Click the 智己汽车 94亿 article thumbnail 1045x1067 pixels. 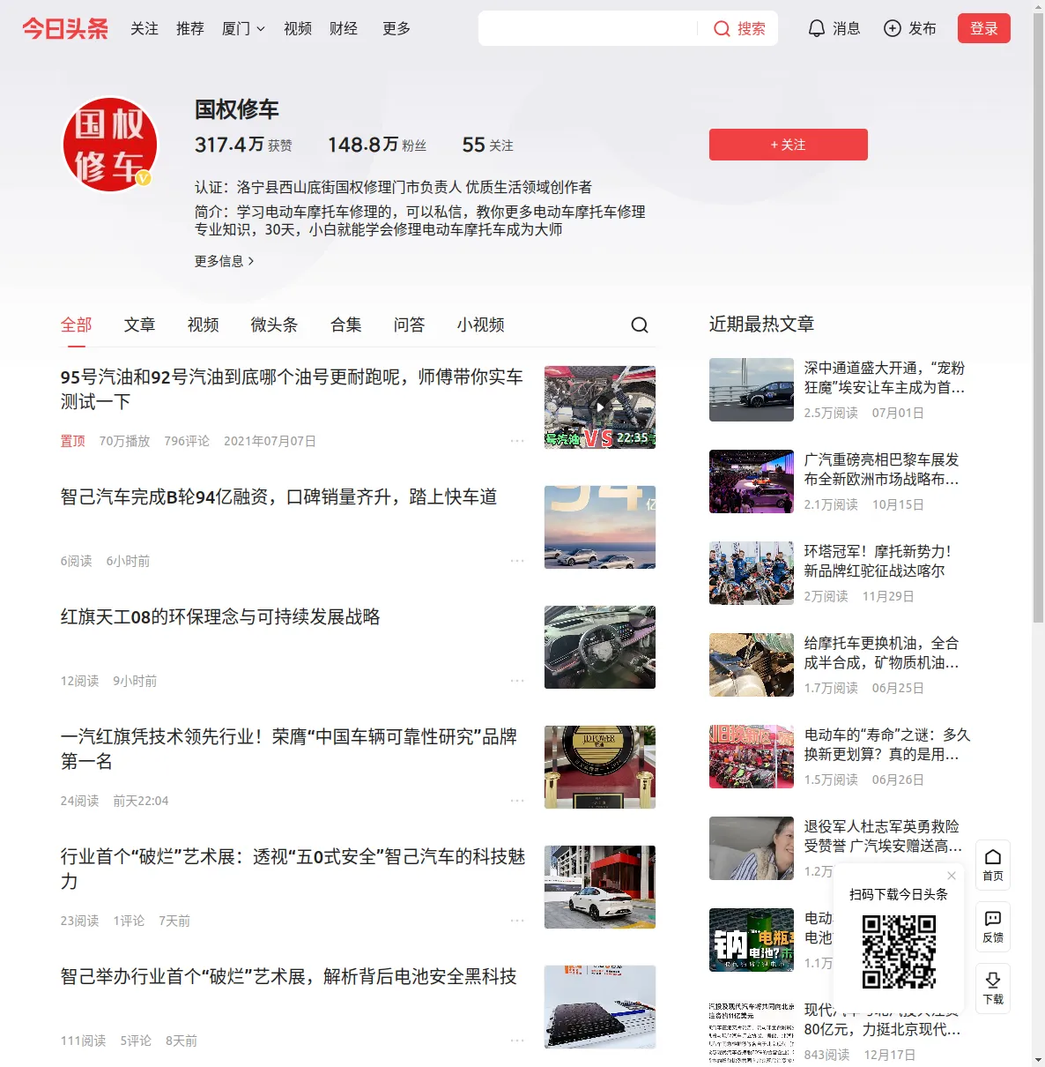click(600, 527)
